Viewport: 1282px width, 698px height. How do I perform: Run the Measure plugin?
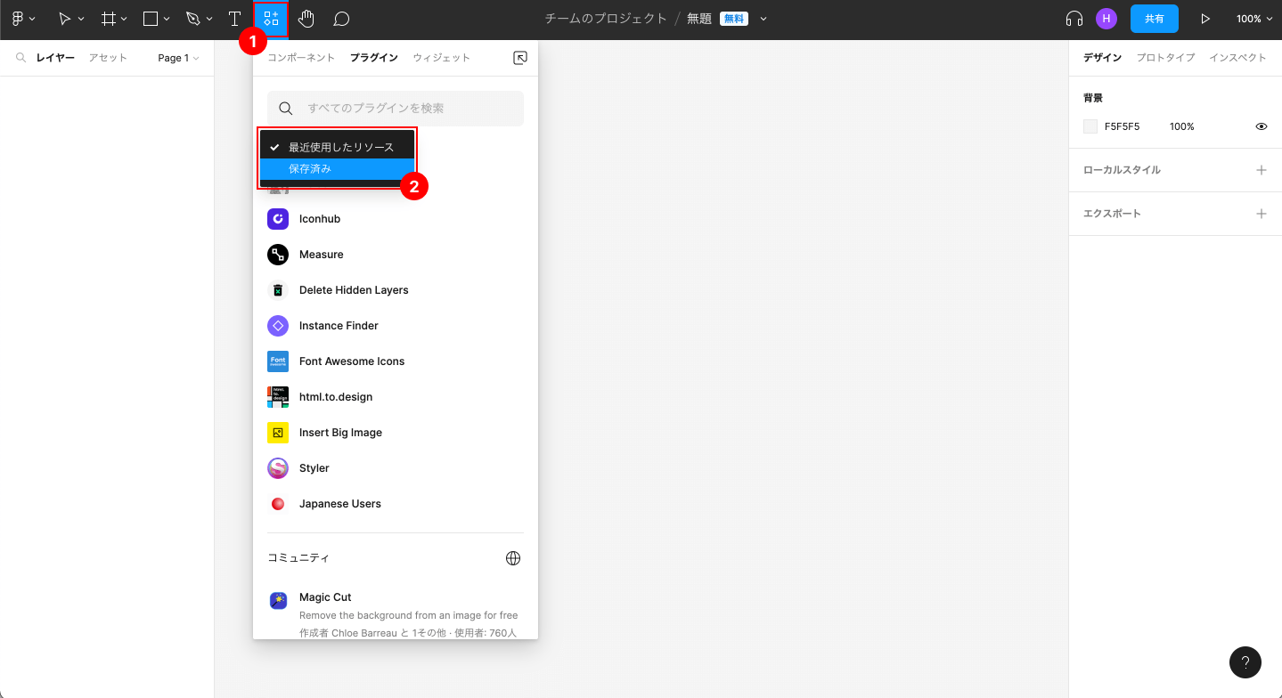(x=396, y=255)
